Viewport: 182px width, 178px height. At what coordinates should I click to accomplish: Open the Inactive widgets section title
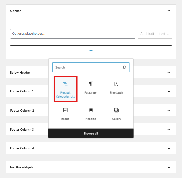tap(22, 167)
